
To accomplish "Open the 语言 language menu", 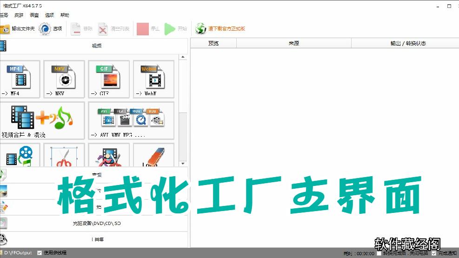I will [34, 15].
